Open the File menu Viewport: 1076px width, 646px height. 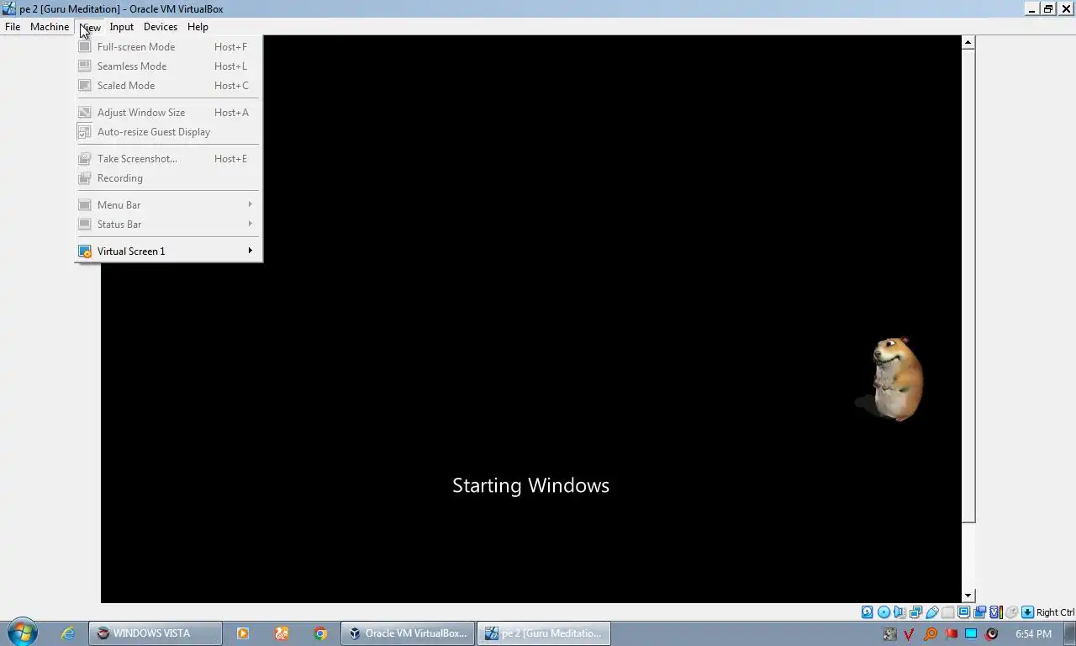click(13, 27)
